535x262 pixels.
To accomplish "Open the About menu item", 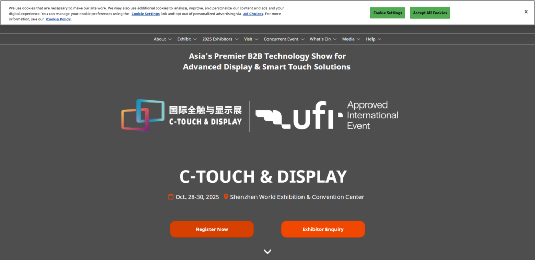I will pyautogui.click(x=159, y=39).
